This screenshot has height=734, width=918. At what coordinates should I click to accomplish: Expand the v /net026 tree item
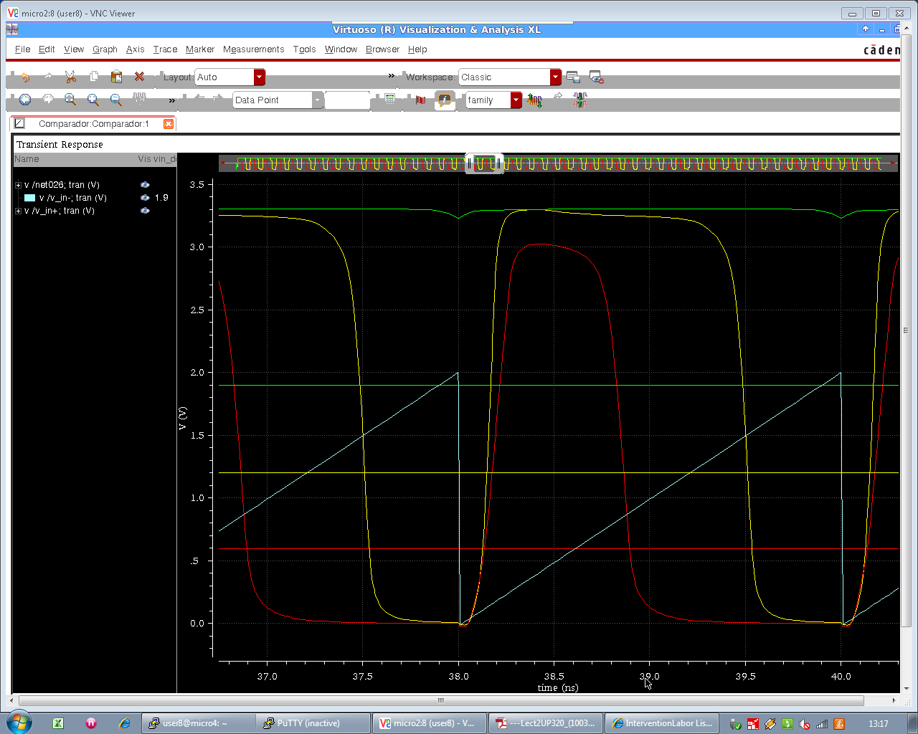[17, 184]
